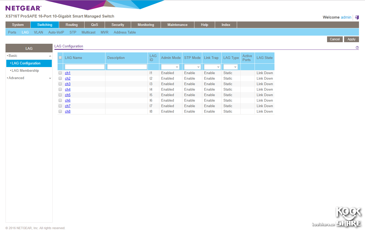Check the box for LAG ch1
This screenshot has width=365, height=231.
coord(60,73)
